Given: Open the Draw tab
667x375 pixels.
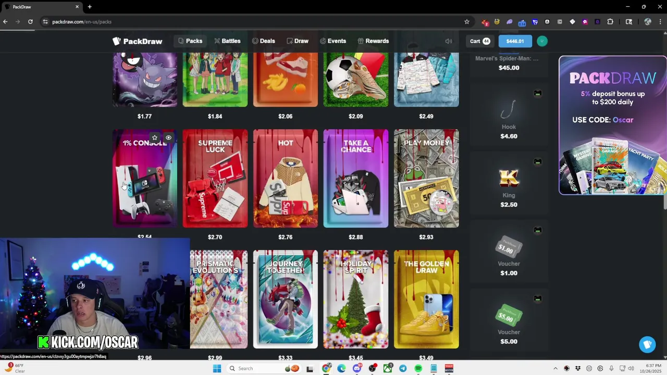Looking at the screenshot, I should pyautogui.click(x=297, y=41).
